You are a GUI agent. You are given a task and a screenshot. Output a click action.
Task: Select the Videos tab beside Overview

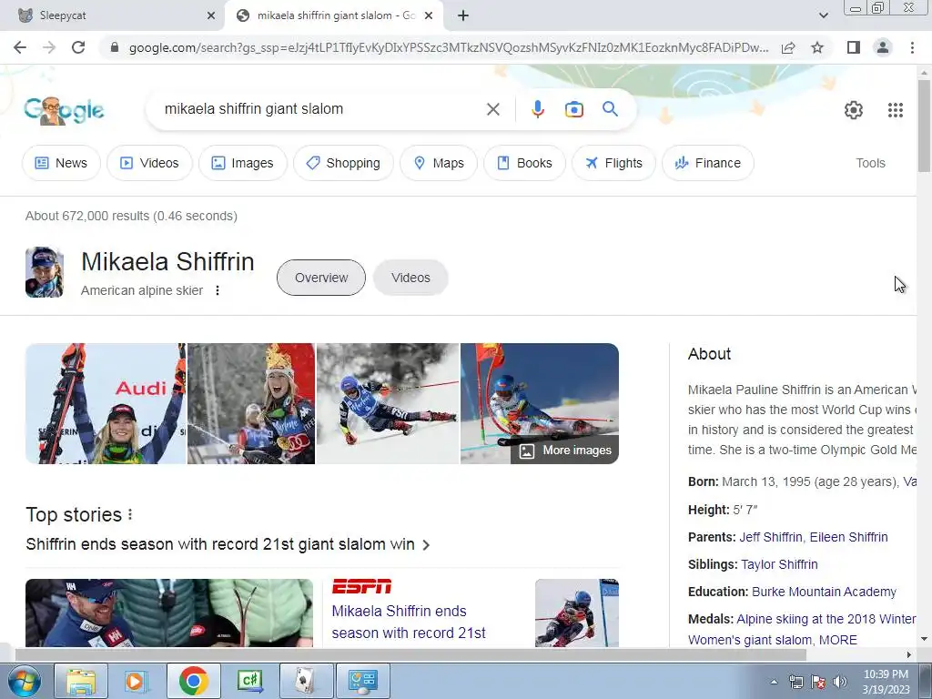(410, 278)
